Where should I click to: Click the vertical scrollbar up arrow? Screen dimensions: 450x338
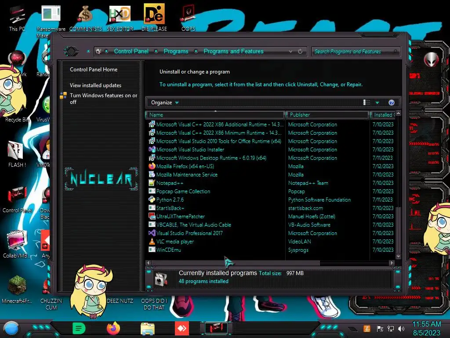pyautogui.click(x=398, y=113)
